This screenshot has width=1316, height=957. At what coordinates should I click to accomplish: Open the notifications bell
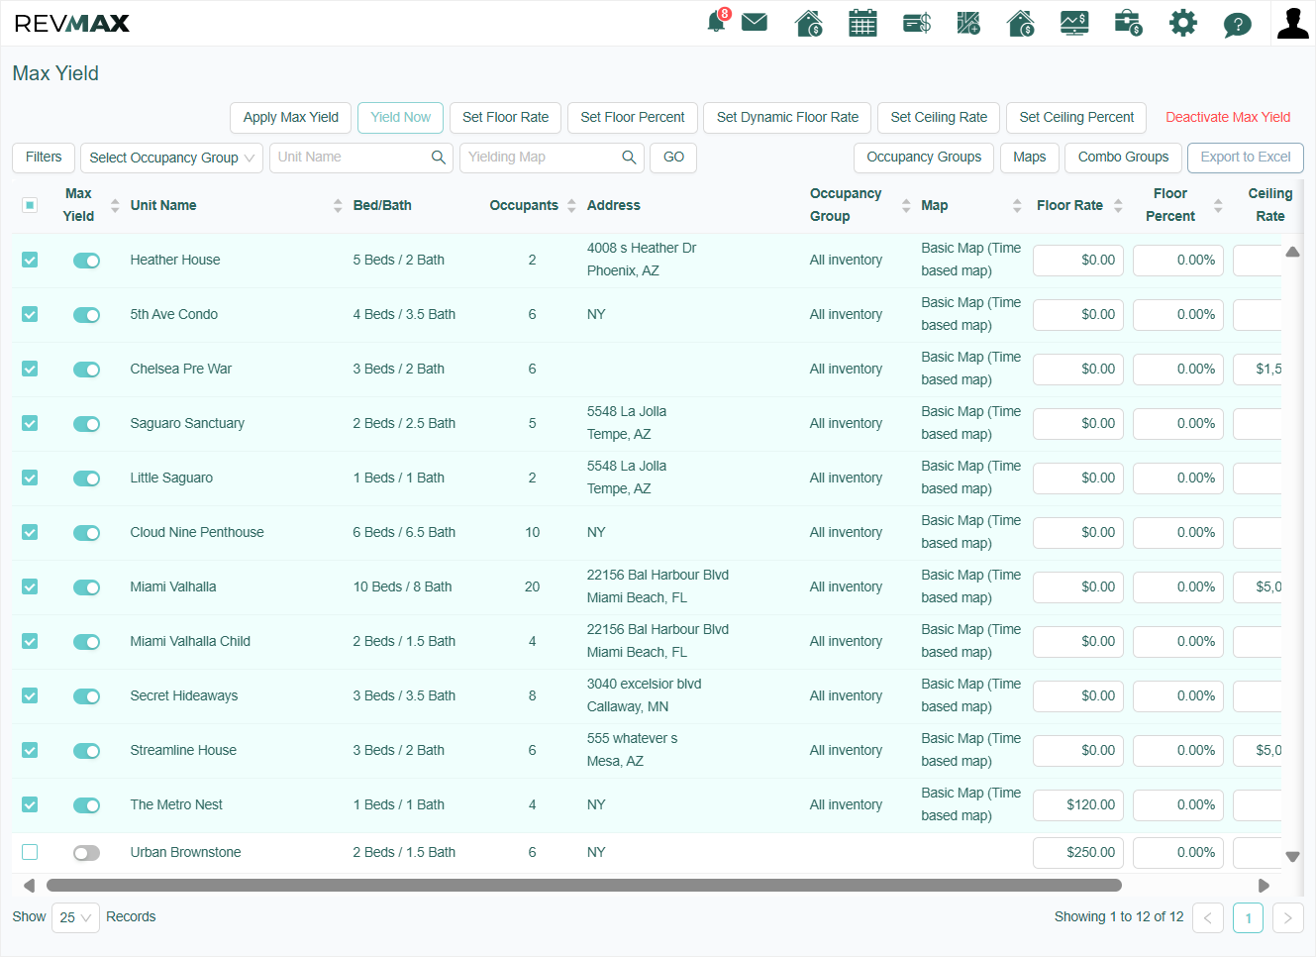716,23
